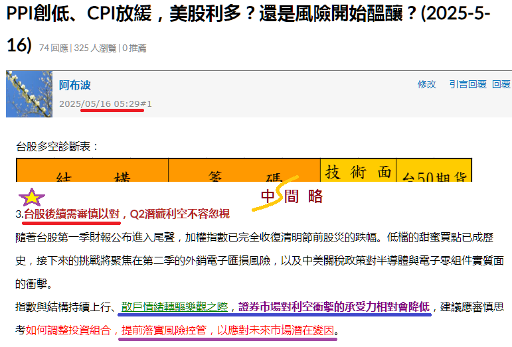Click 引言回覆 to quote reply
This screenshot has width=512, height=347.
coord(468,84)
